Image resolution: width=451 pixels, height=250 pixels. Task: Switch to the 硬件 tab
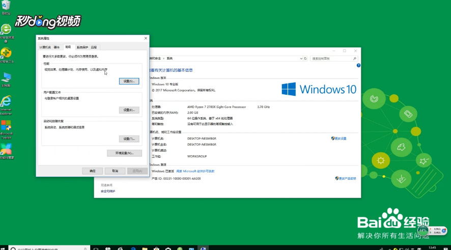(57, 47)
